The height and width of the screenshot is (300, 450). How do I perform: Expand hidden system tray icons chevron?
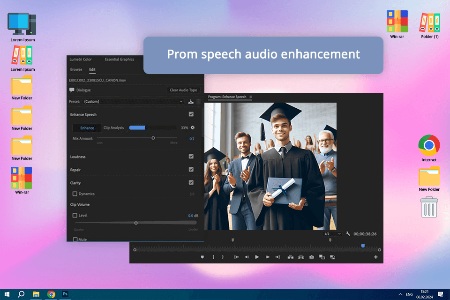(400, 294)
